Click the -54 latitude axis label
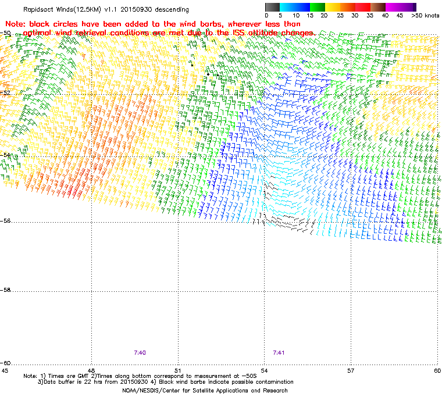 5,155
